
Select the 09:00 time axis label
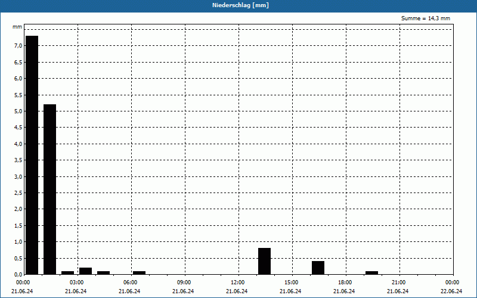tap(184, 283)
